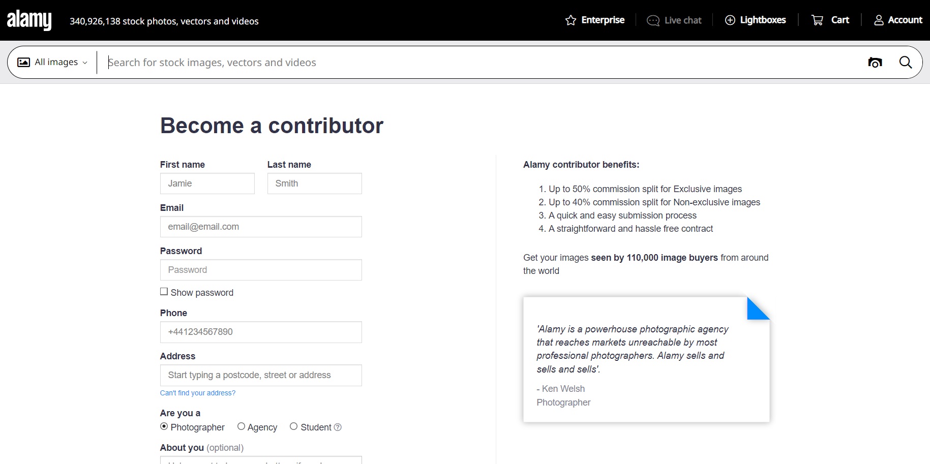Click the Student help question icon
Viewport: 930px width, 464px height.
click(x=338, y=427)
